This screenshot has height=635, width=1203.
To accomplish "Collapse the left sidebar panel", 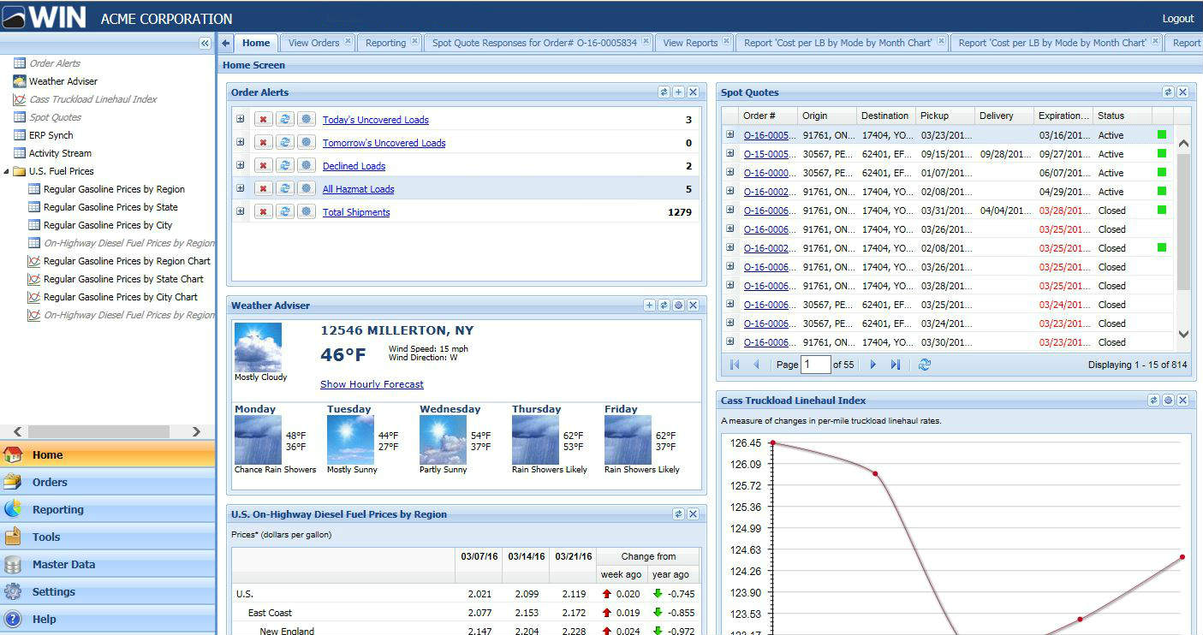I will point(205,43).
